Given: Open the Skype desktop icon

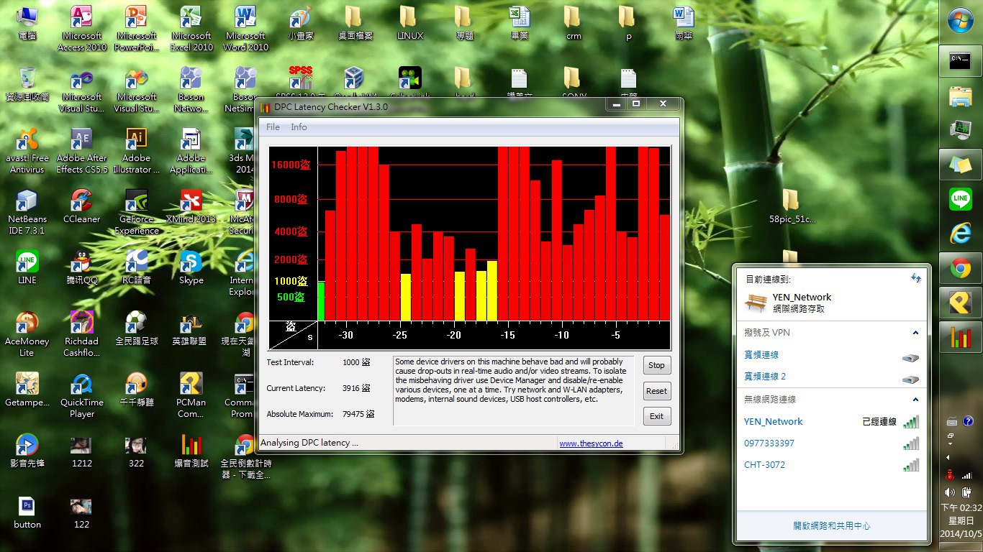Looking at the screenshot, I should coord(191,267).
